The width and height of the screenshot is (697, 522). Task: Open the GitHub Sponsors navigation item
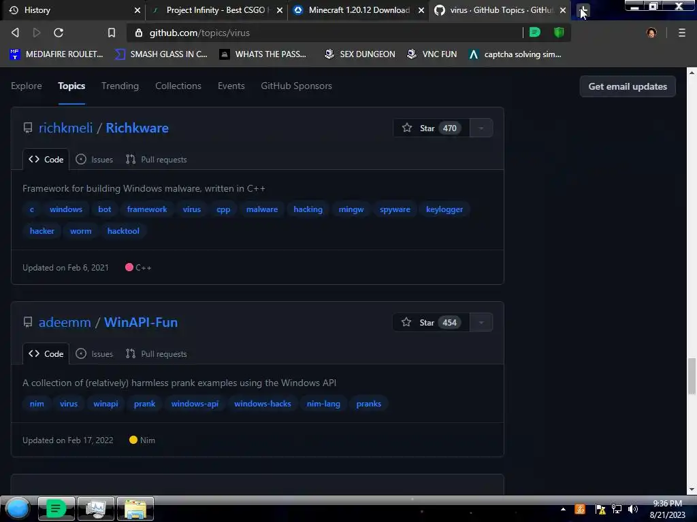[x=297, y=86]
